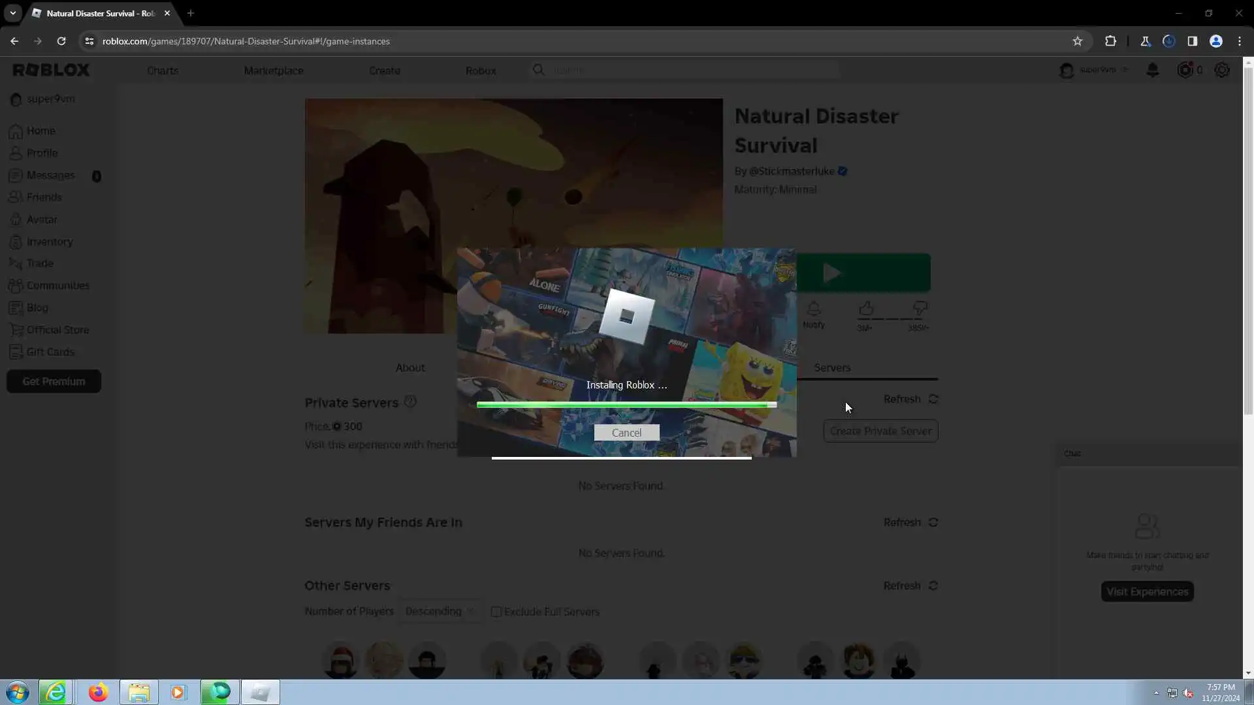Image resolution: width=1254 pixels, height=705 pixels.
Task: Click the installation progress bar
Action: tap(626, 405)
